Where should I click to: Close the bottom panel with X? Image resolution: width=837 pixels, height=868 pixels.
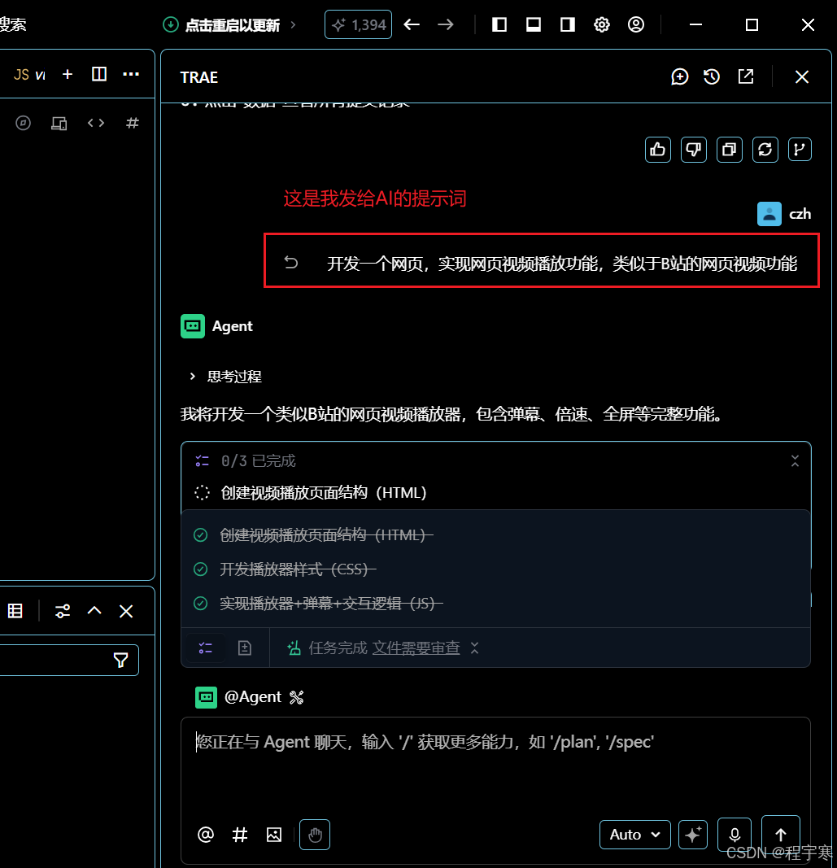coord(126,611)
